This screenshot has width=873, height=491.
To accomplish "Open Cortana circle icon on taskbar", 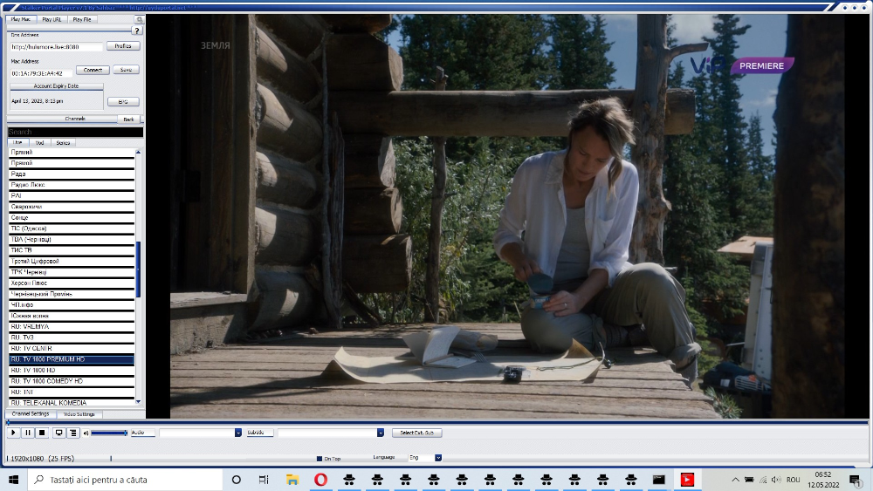I will click(x=236, y=480).
